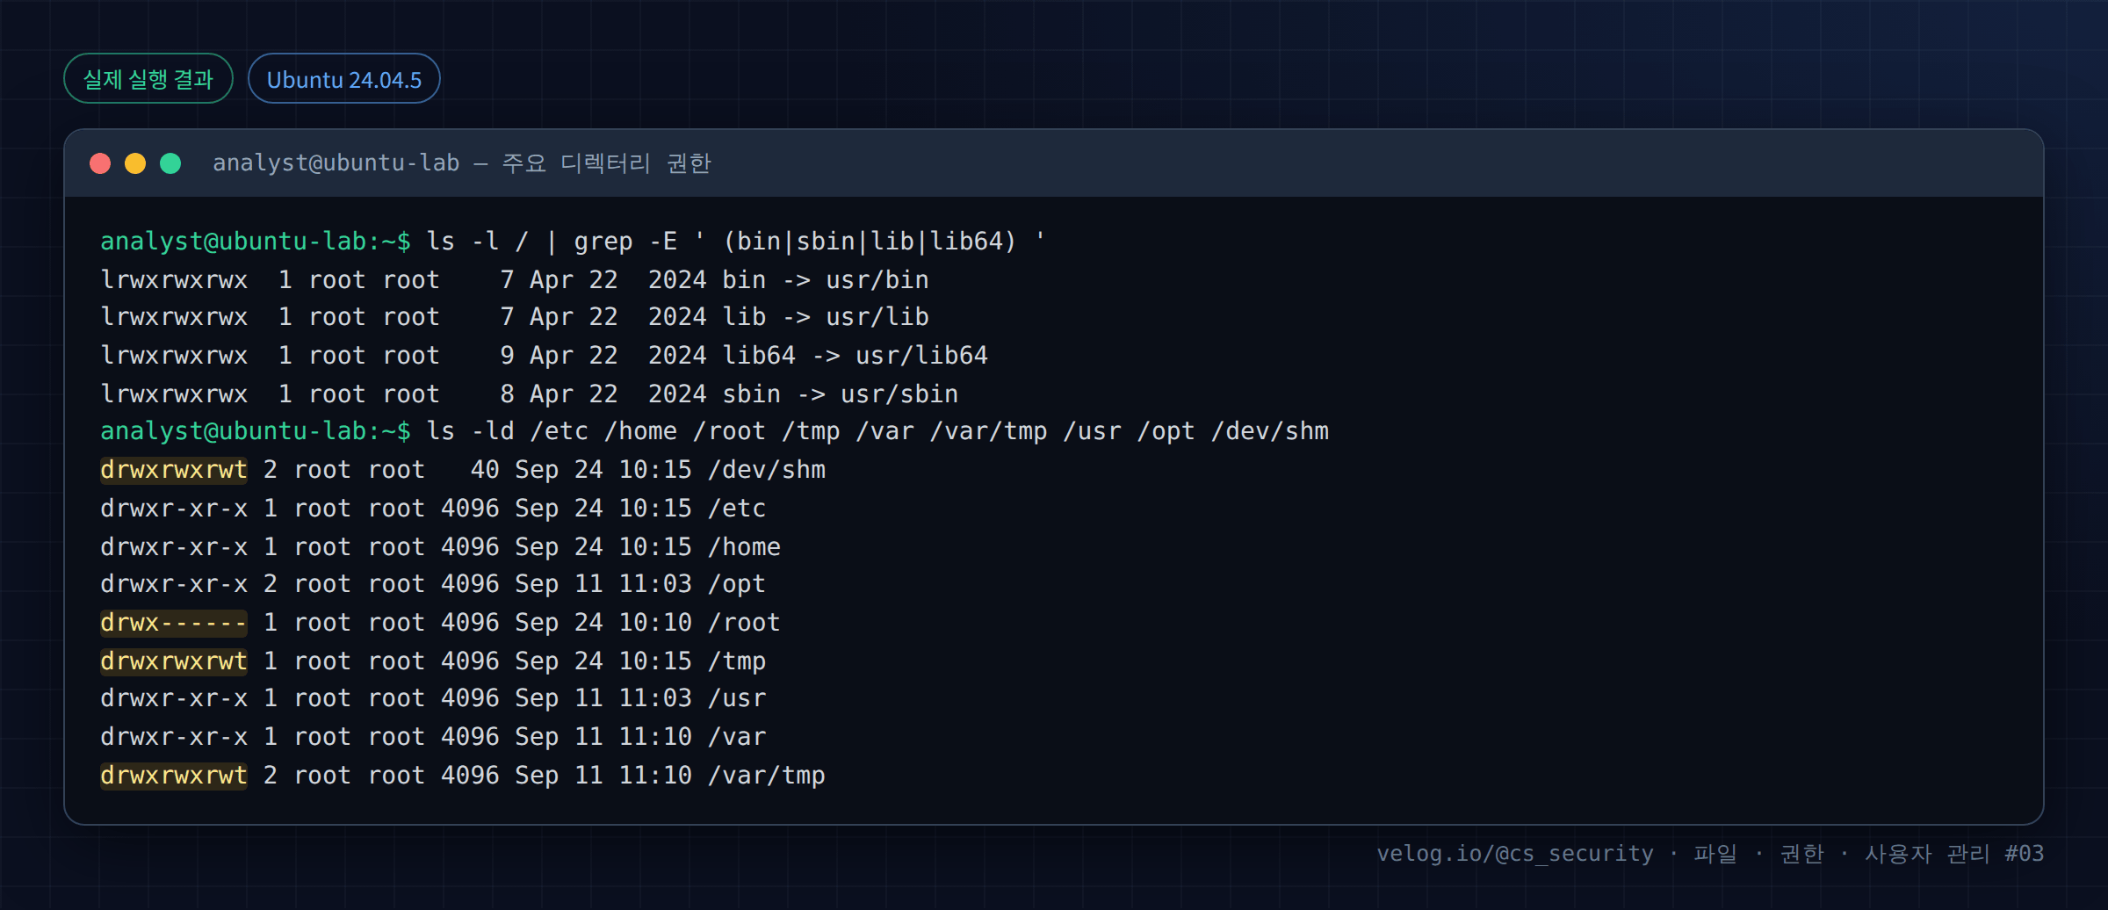Image resolution: width=2108 pixels, height=910 pixels.
Task: Click the 'ls -ld /etc /home /root' command line
Action: 715,430
